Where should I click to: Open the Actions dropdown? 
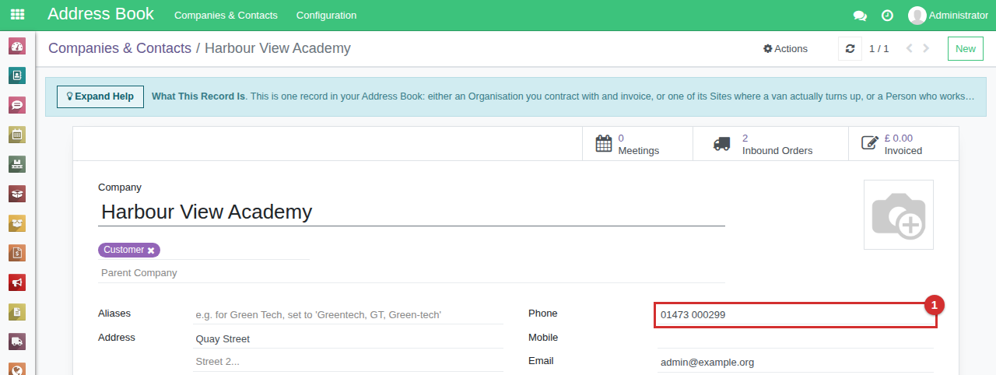point(786,48)
